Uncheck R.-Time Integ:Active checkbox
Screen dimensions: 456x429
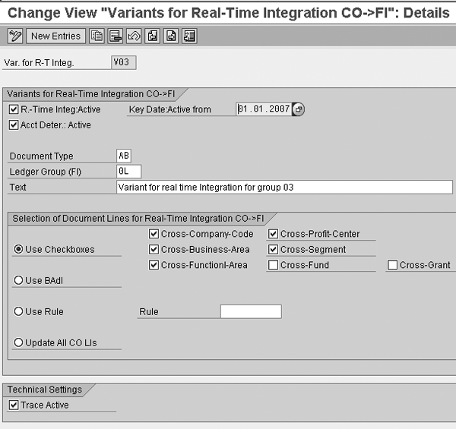click(x=14, y=109)
